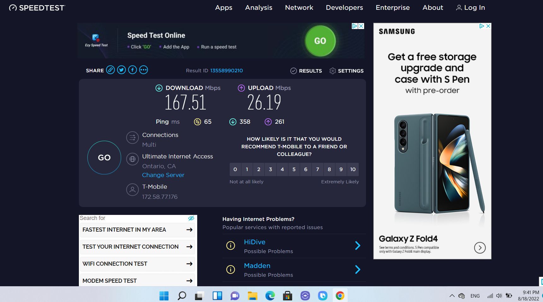
Task: Click the Speedtest logo
Action: click(x=37, y=8)
